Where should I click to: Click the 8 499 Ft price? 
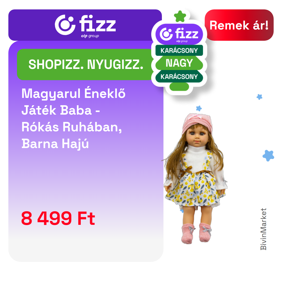(x=58, y=218)
